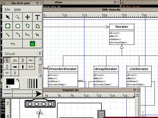158x118 pixels.
Task: Select the Polygon tool
Action: click(x=27, y=26)
